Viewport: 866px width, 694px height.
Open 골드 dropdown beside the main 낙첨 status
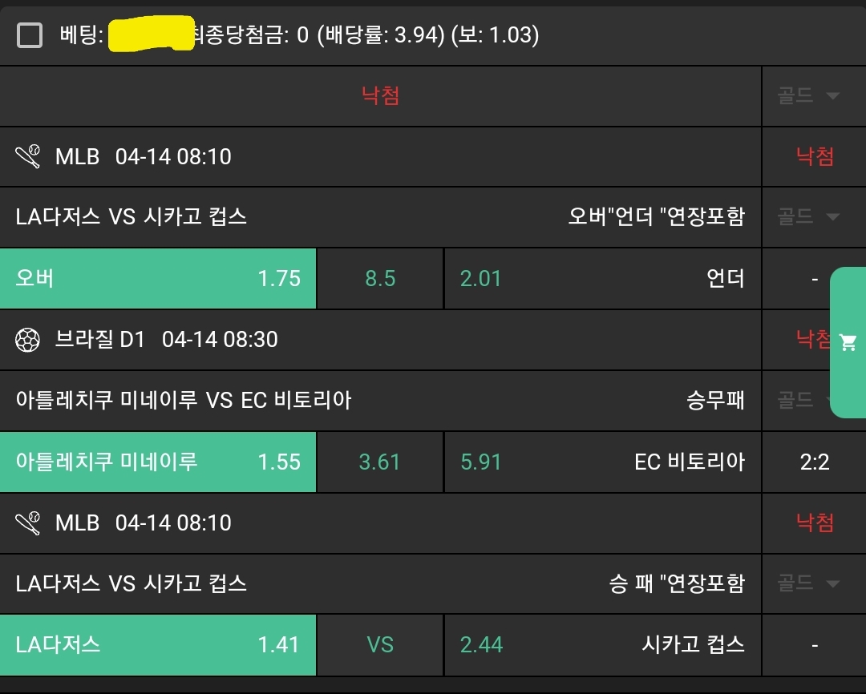pyautogui.click(x=809, y=96)
